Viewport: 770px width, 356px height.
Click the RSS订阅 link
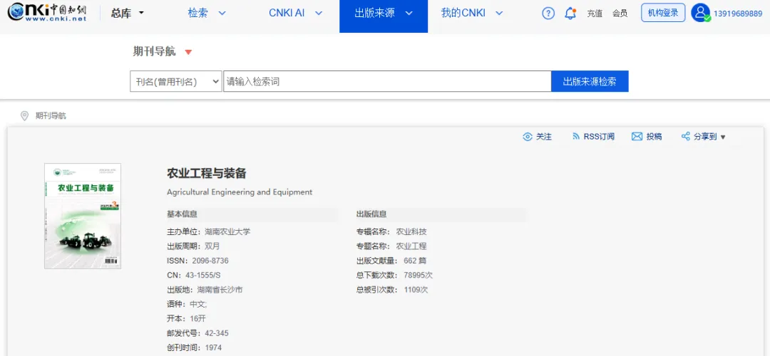click(x=599, y=137)
